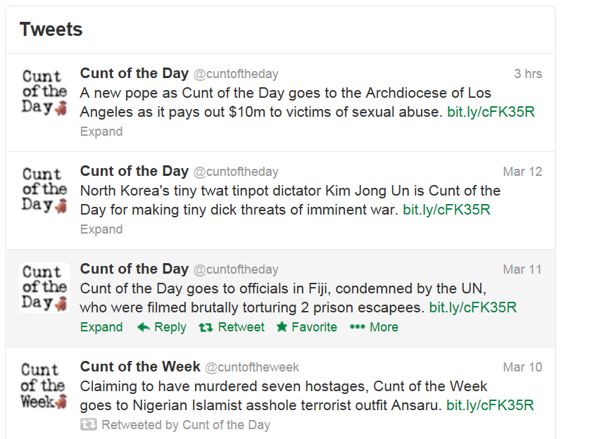
Task: Click the Tweets heading
Action: point(51,30)
